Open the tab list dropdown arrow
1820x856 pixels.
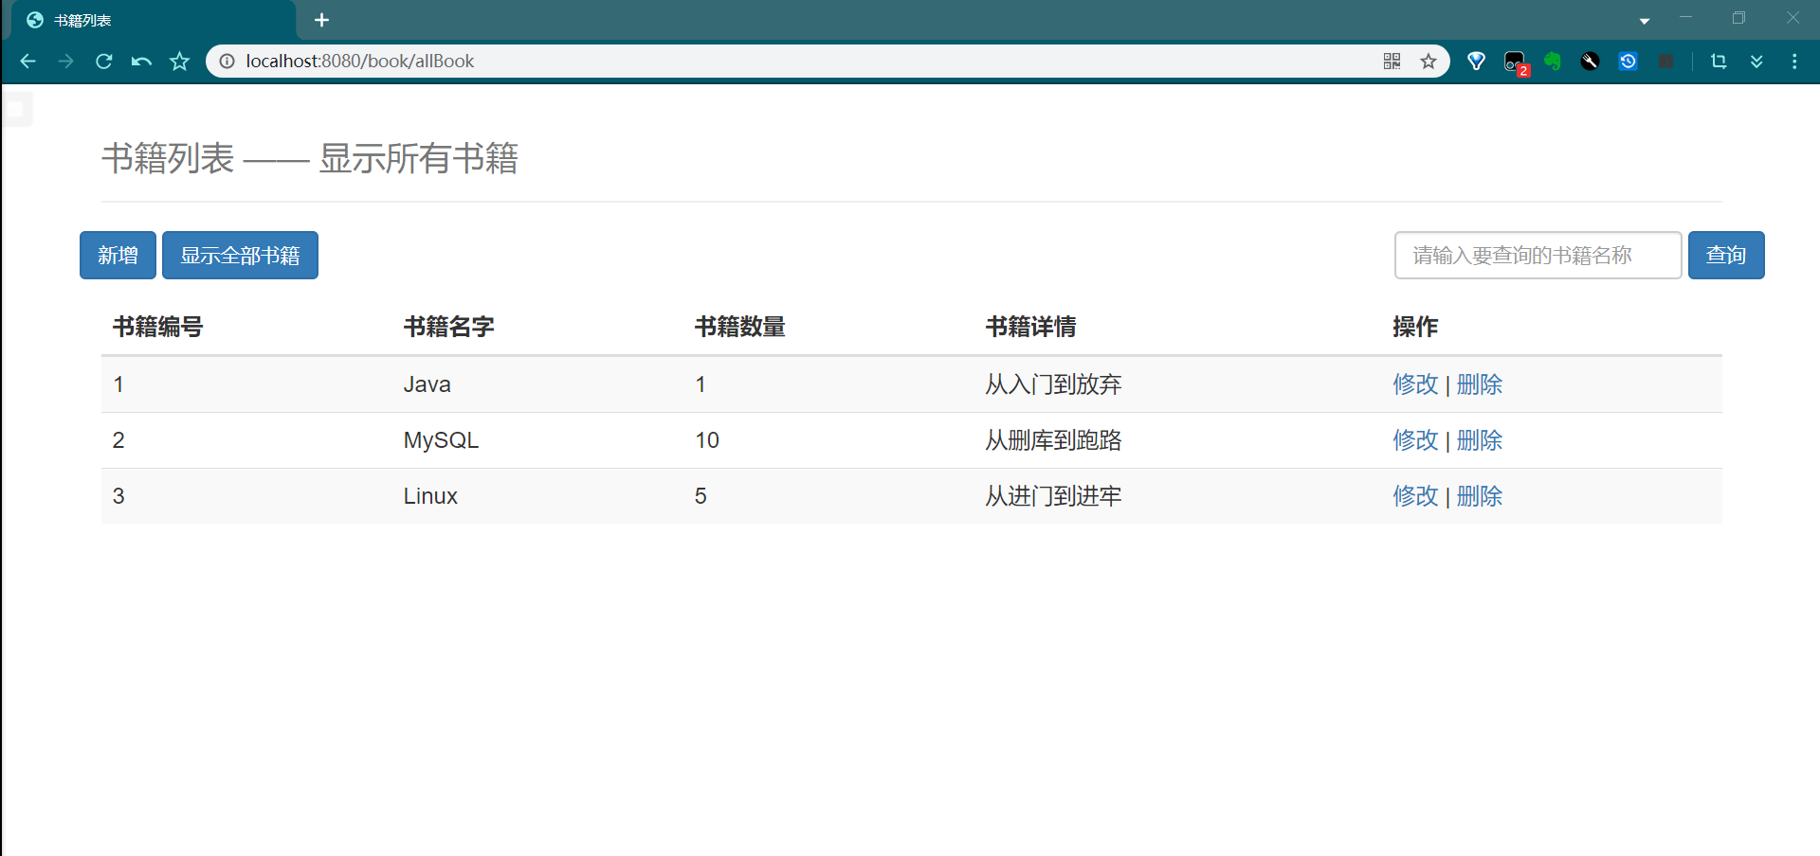[x=1645, y=21]
